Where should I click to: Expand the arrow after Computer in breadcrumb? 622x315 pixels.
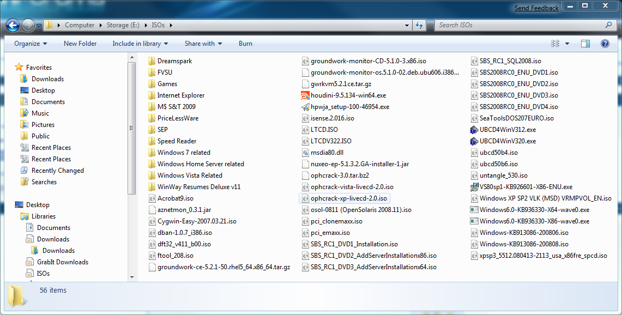101,25
